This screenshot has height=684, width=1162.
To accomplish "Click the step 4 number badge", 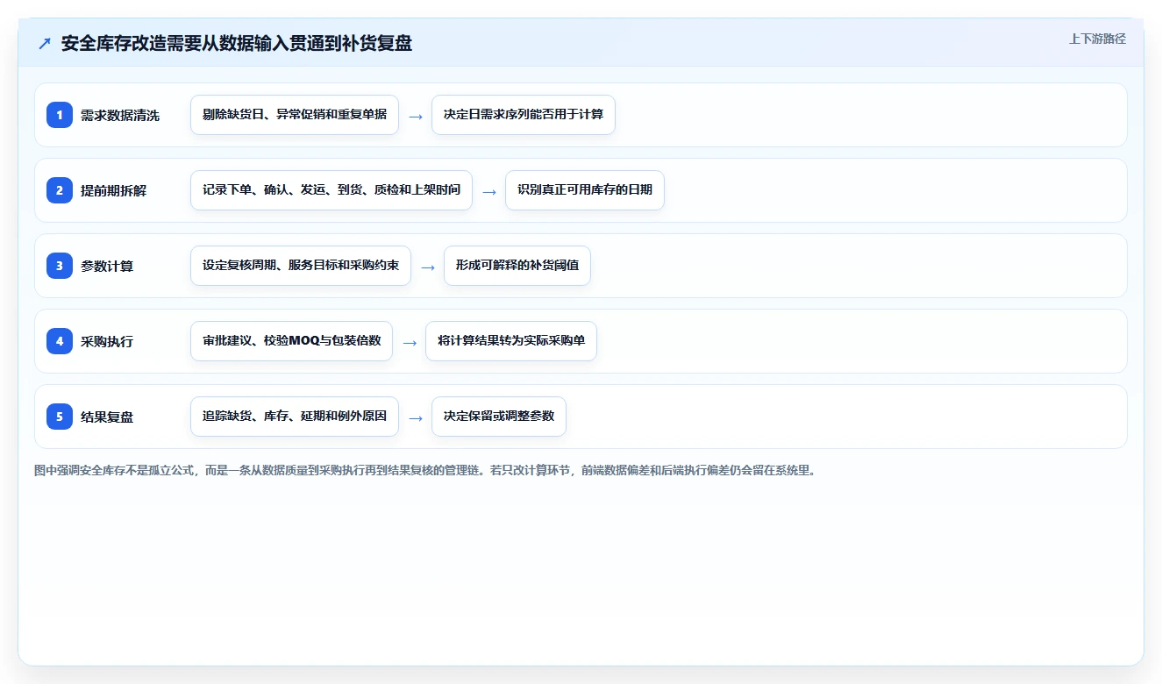I will [60, 341].
